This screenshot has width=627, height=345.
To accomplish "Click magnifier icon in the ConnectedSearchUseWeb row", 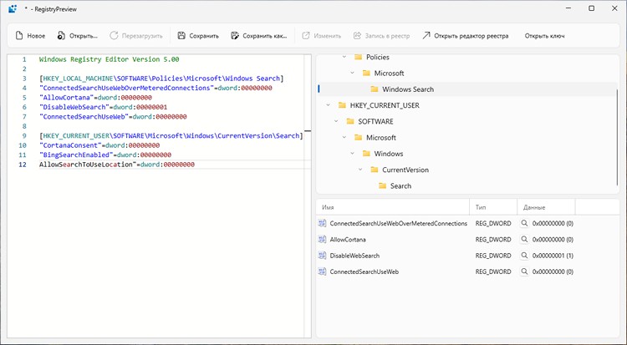I will point(524,271).
